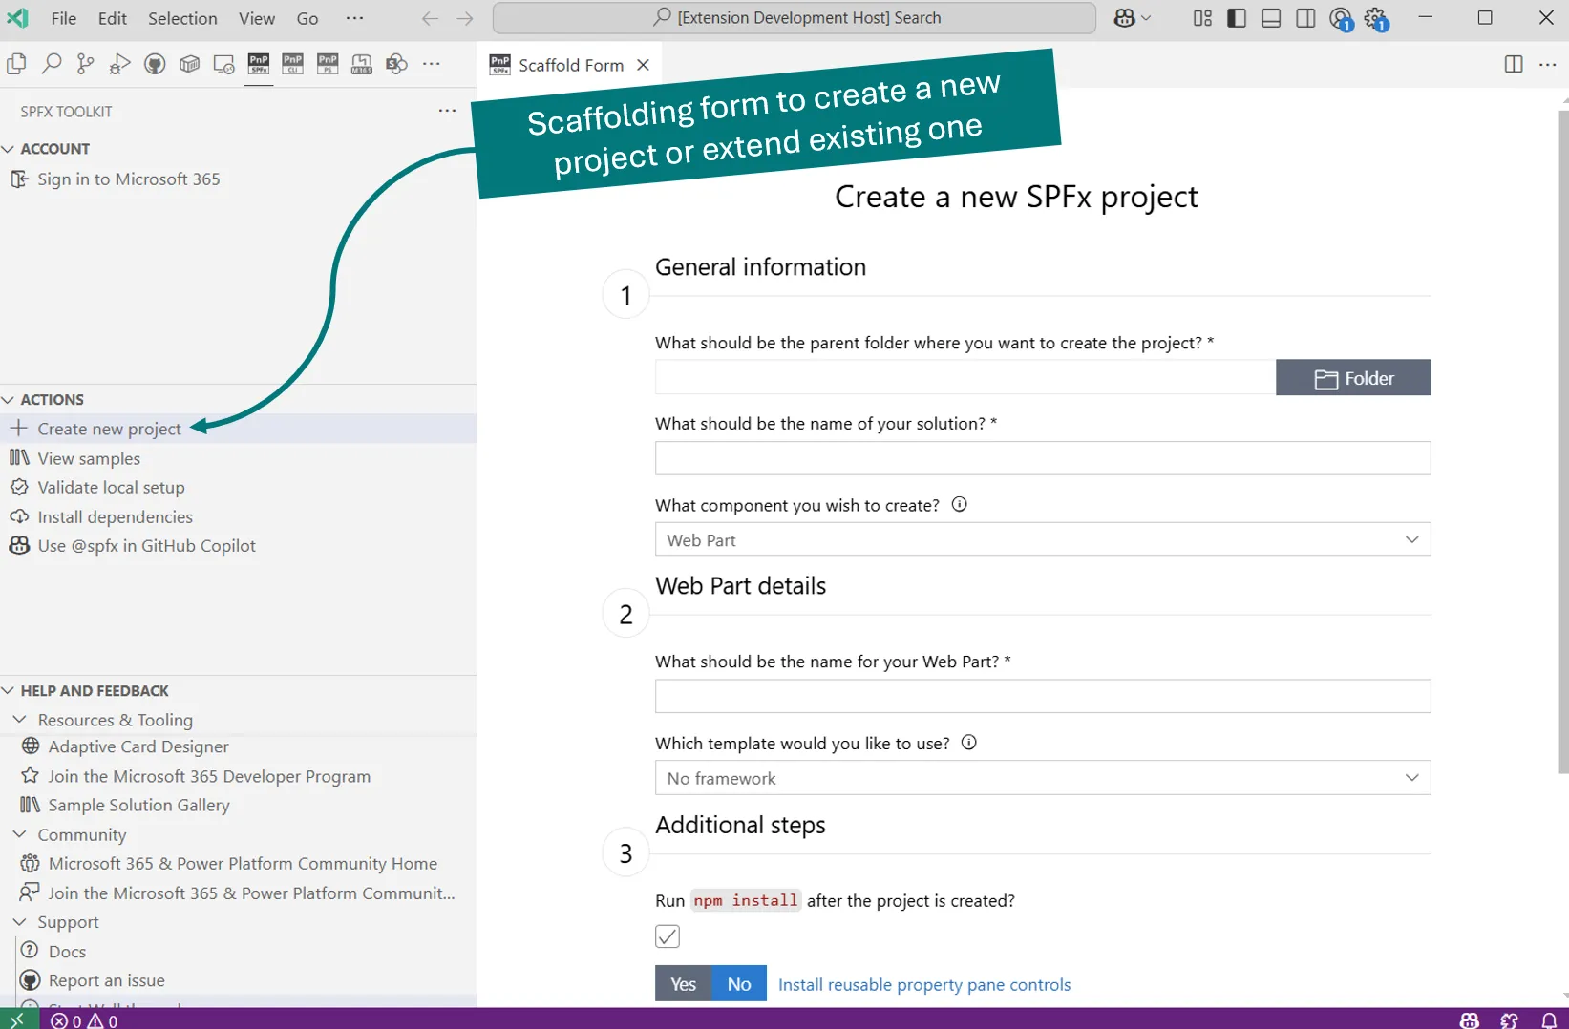Click the Folder browse button

[1353, 378]
